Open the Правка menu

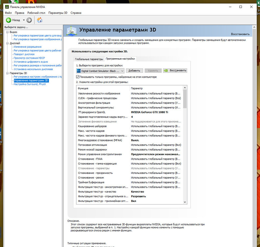(x=19, y=13)
